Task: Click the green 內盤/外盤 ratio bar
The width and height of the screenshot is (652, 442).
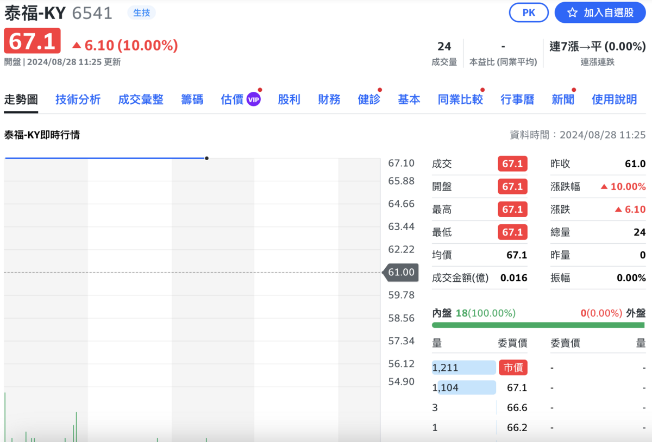Action: tap(539, 325)
